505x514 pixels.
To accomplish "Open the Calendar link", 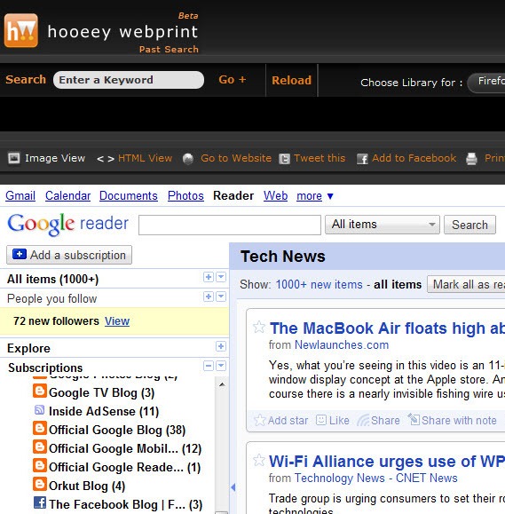I will [x=67, y=196].
